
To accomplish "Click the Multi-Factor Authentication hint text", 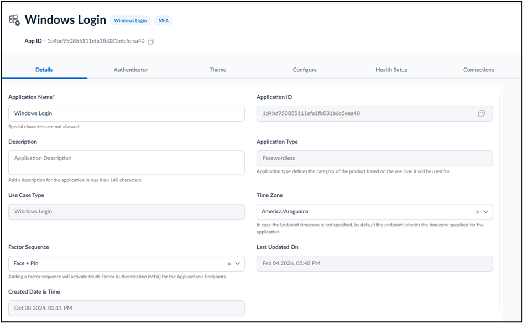I will click(x=117, y=277).
